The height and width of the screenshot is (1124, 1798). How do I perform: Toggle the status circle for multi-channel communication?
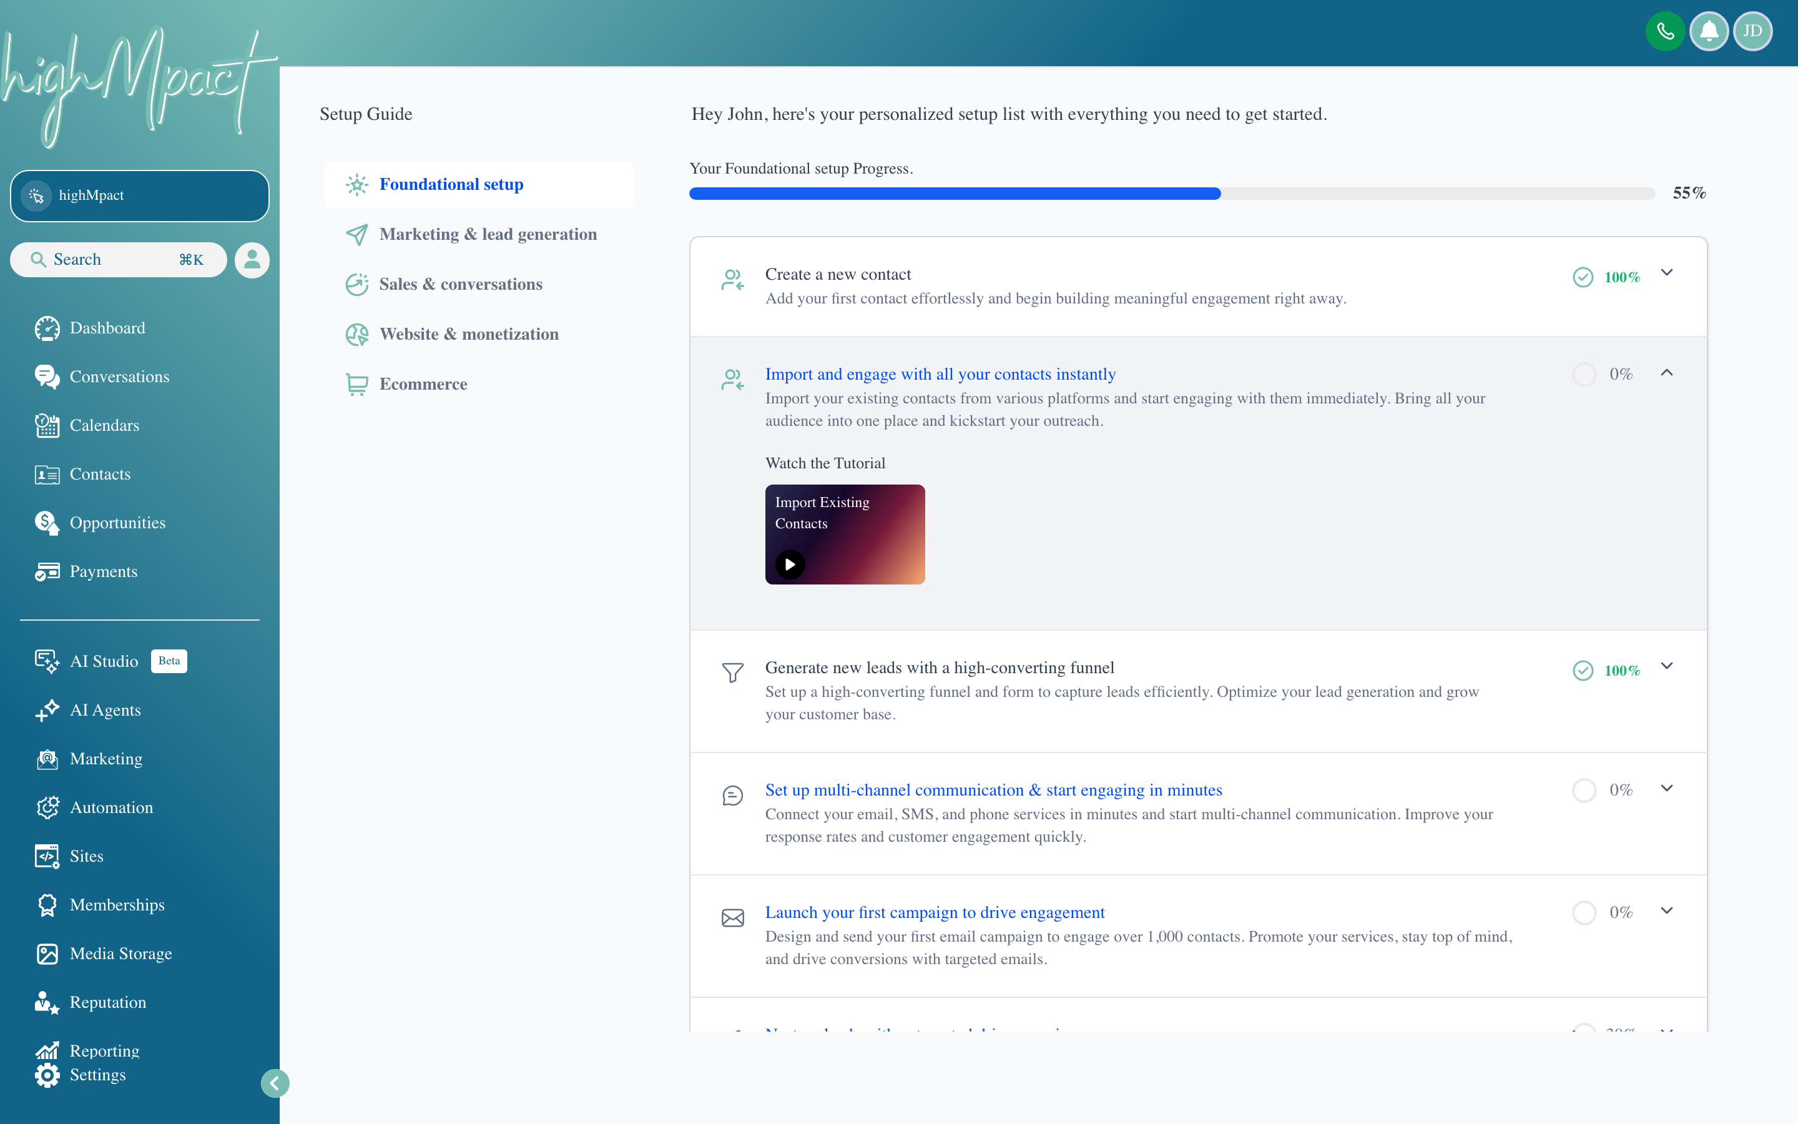(x=1583, y=790)
